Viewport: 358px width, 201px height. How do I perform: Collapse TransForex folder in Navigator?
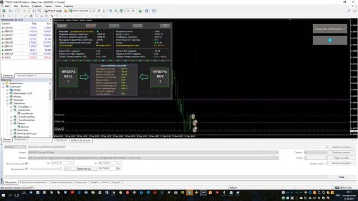click(7, 103)
